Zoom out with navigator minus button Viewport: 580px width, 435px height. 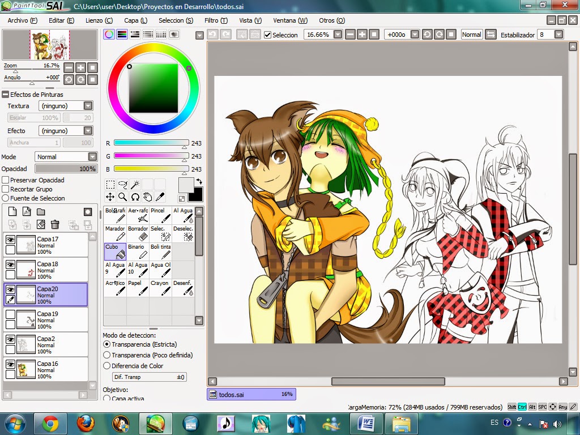69,67
